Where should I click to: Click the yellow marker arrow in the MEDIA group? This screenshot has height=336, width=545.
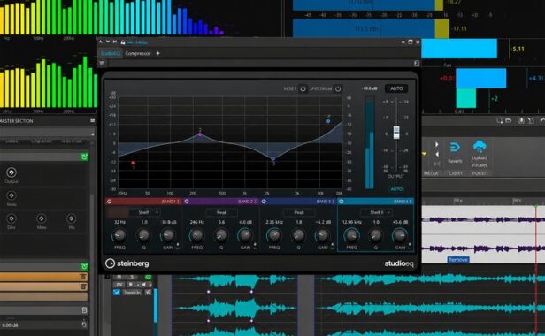(x=425, y=154)
